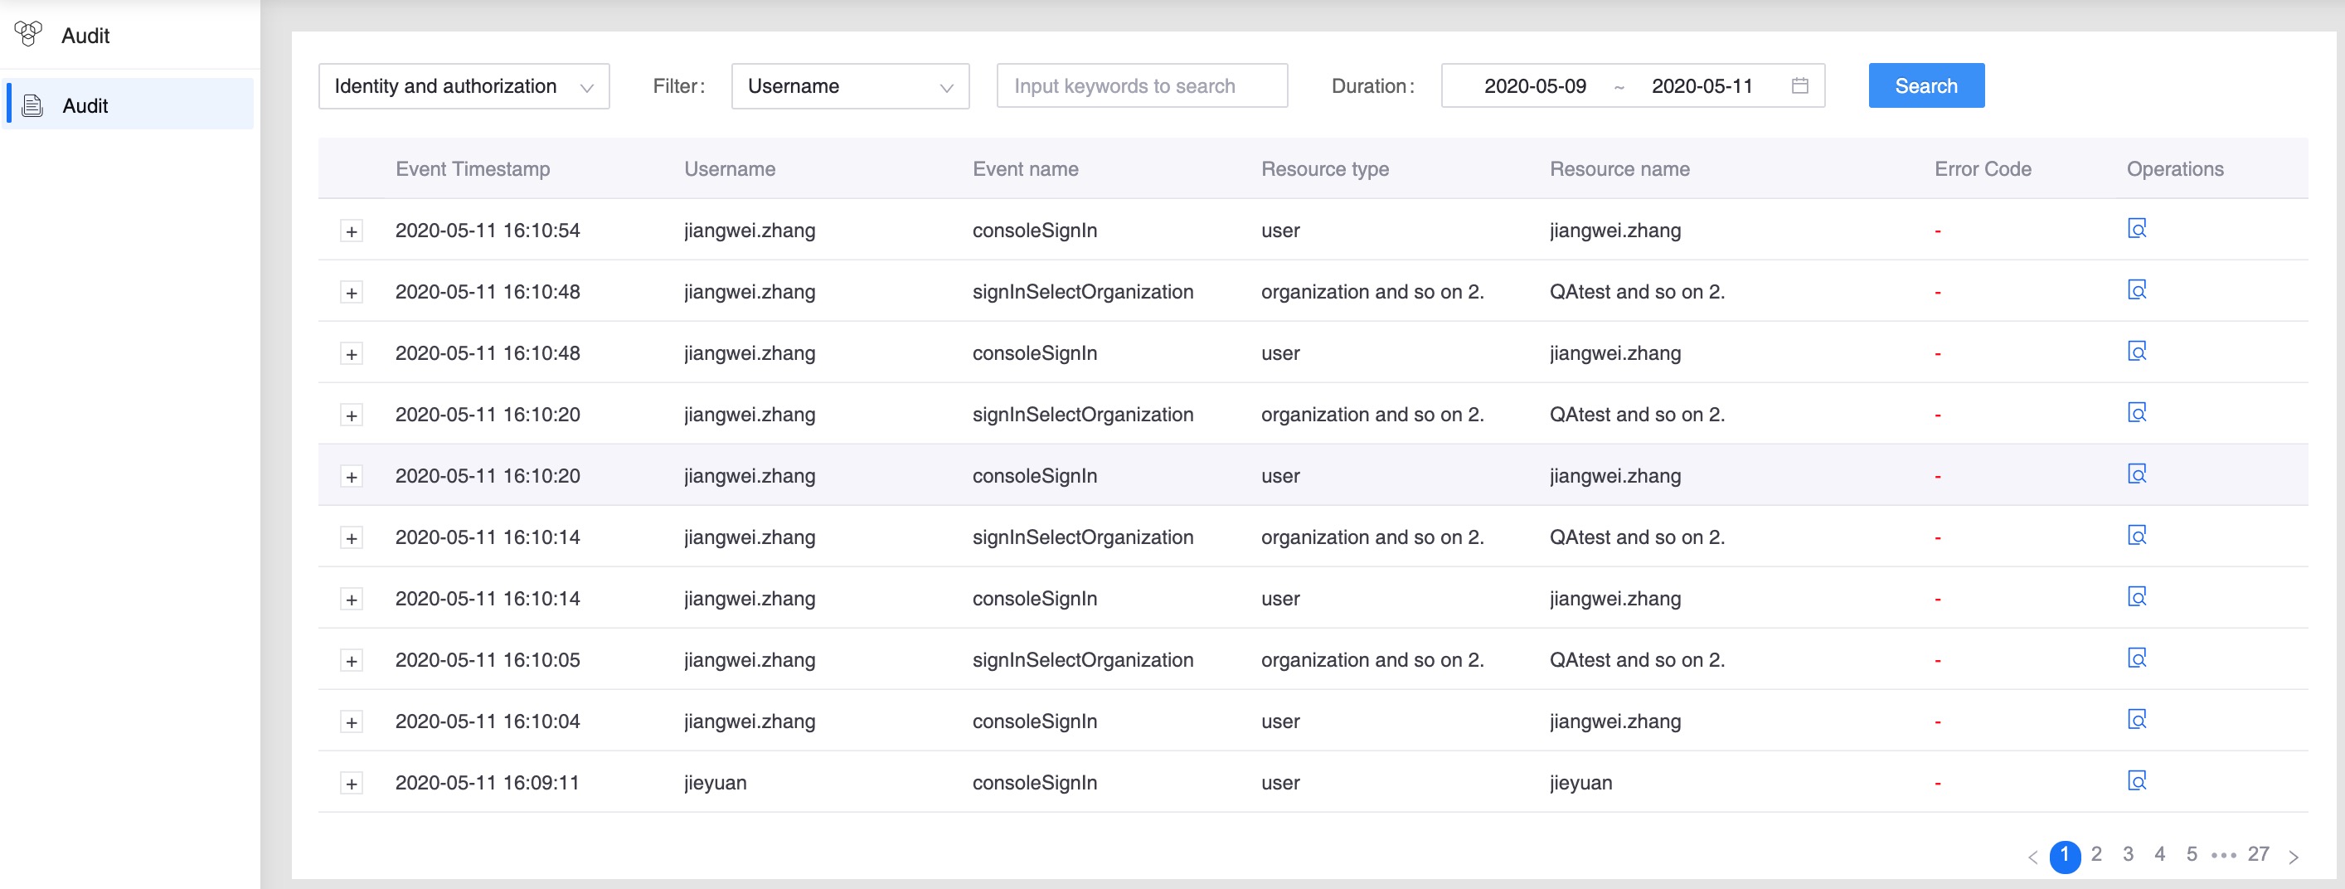Click Error Code column header

point(1983,168)
